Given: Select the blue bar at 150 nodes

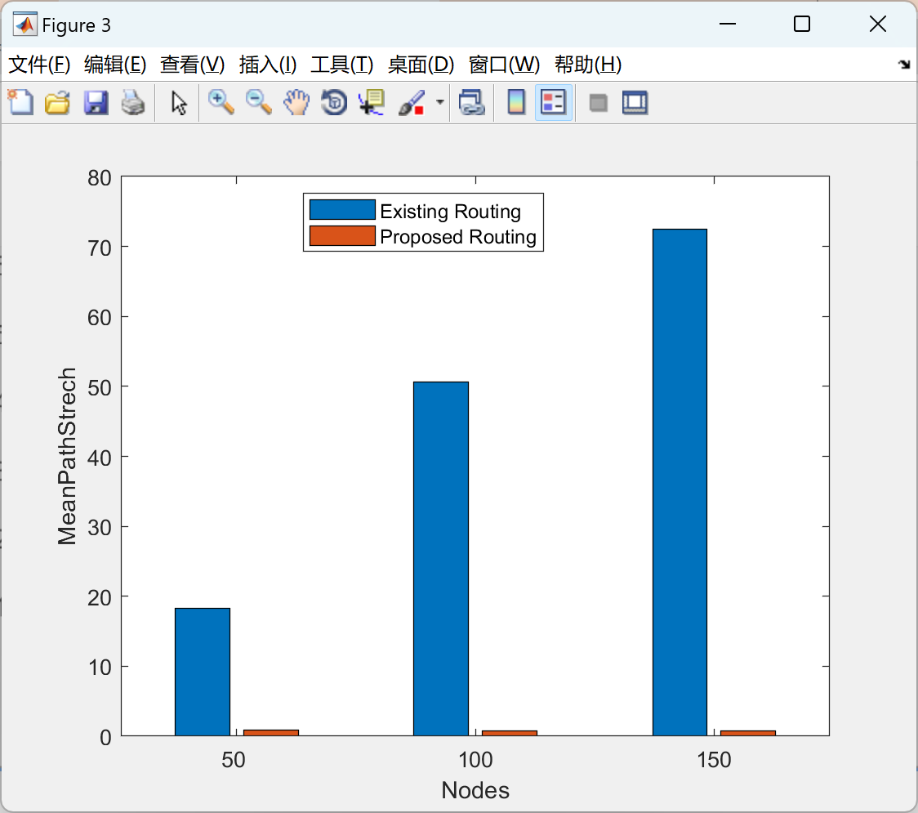Looking at the screenshot, I should click(x=680, y=482).
